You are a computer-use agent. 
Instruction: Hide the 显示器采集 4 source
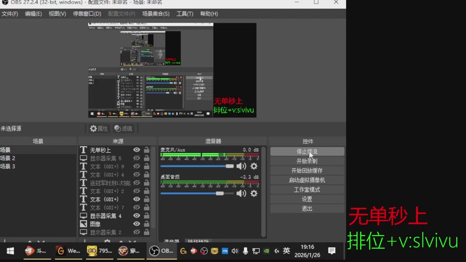(136, 215)
